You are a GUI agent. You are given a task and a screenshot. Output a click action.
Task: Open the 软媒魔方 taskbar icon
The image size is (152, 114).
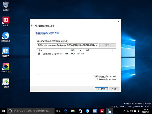[95, 111]
